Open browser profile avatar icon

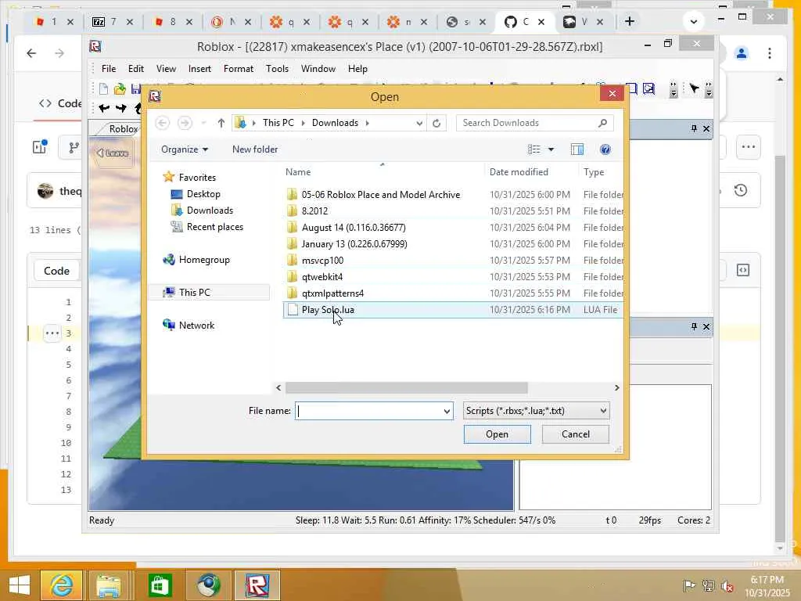pos(742,53)
